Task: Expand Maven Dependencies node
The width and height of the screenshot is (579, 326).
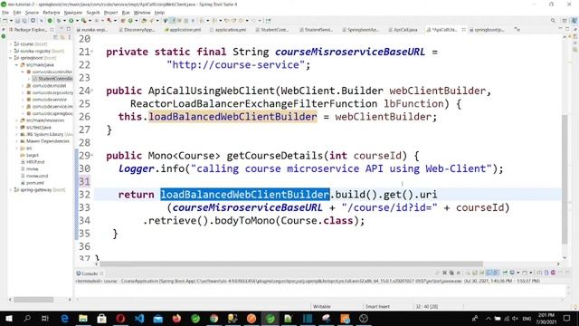Action: pos(16,141)
